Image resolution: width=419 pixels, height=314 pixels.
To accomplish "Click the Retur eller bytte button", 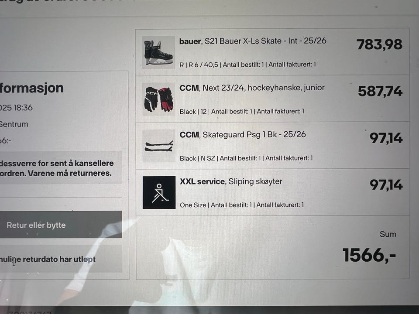I will pyautogui.click(x=61, y=225).
